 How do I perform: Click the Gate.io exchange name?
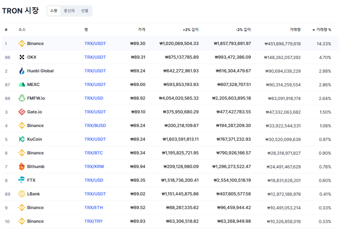(35, 112)
